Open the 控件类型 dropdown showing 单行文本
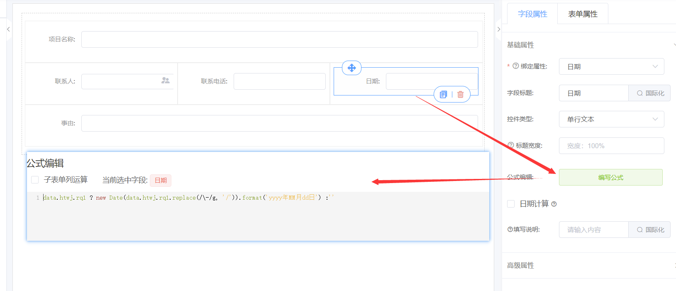 612,119
